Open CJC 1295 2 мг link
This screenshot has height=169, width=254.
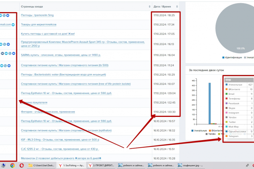point(60,149)
